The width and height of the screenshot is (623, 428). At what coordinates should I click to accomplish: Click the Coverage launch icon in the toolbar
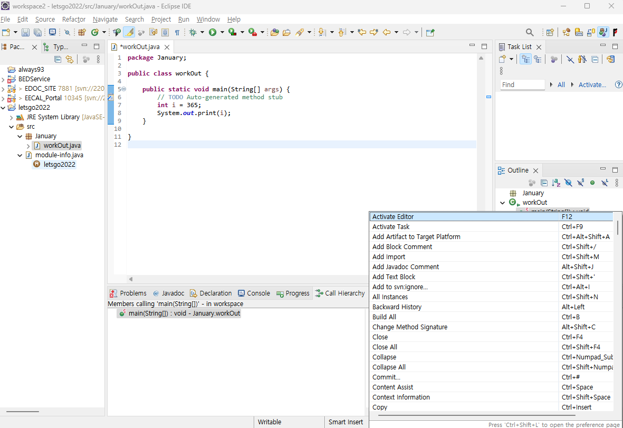(233, 33)
